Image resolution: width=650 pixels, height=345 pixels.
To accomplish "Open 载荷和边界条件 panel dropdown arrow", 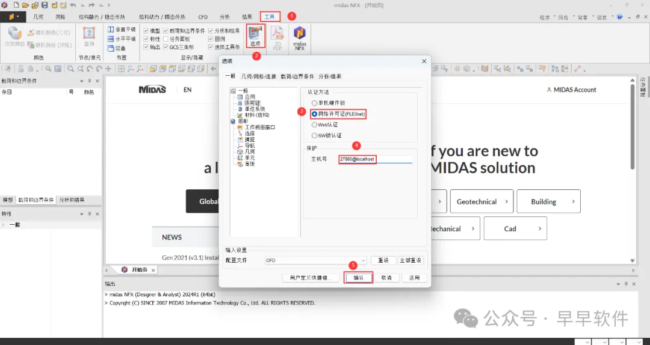I will tap(82, 81).
